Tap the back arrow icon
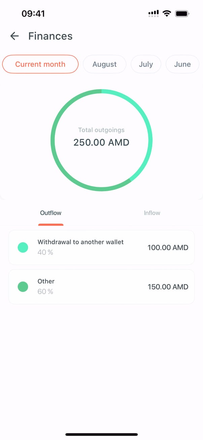The image size is (203, 440). (x=14, y=36)
